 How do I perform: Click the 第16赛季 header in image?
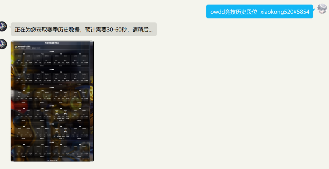point(52,124)
